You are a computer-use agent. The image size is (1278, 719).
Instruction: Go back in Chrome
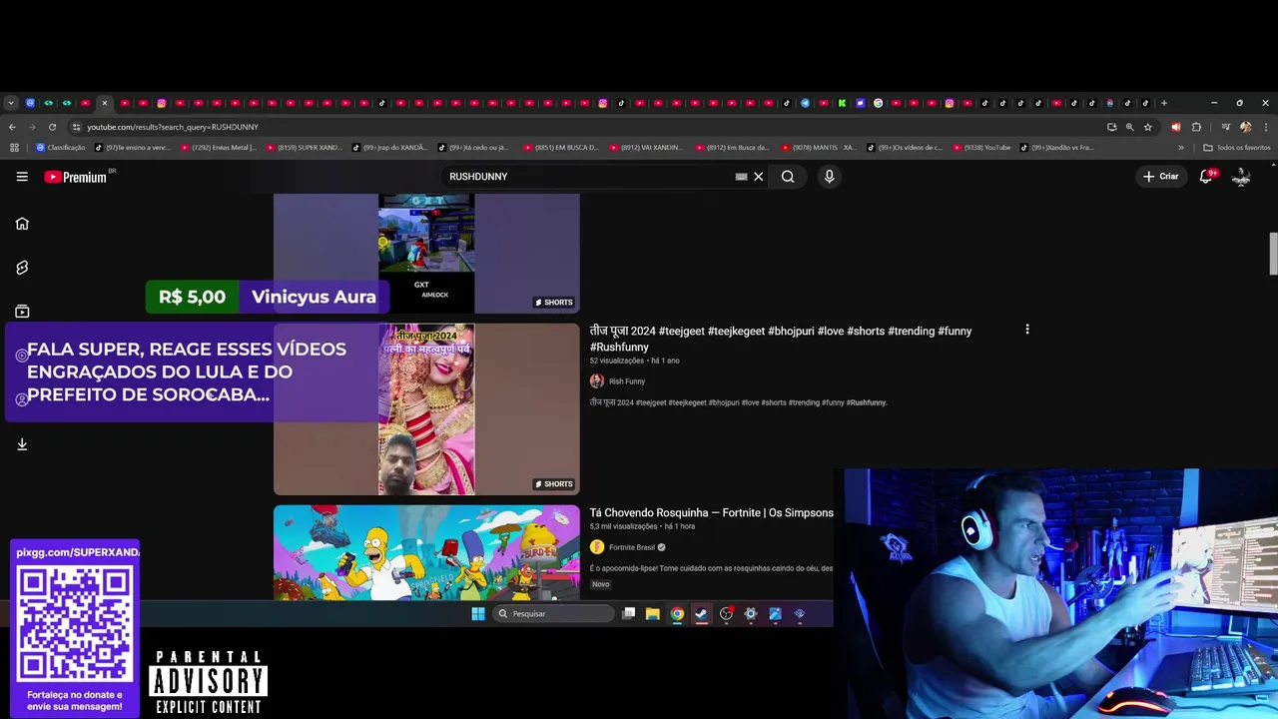12,127
